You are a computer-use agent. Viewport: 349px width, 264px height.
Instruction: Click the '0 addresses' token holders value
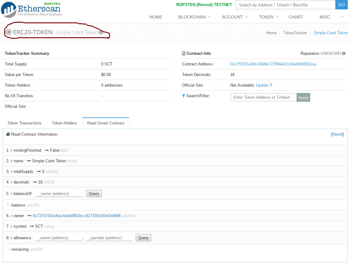(112, 85)
